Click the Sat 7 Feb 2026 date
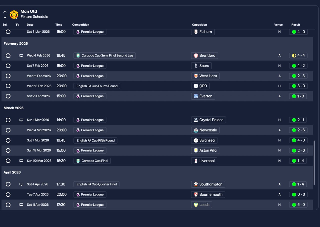This screenshot has height=227, width=320. click(38, 66)
